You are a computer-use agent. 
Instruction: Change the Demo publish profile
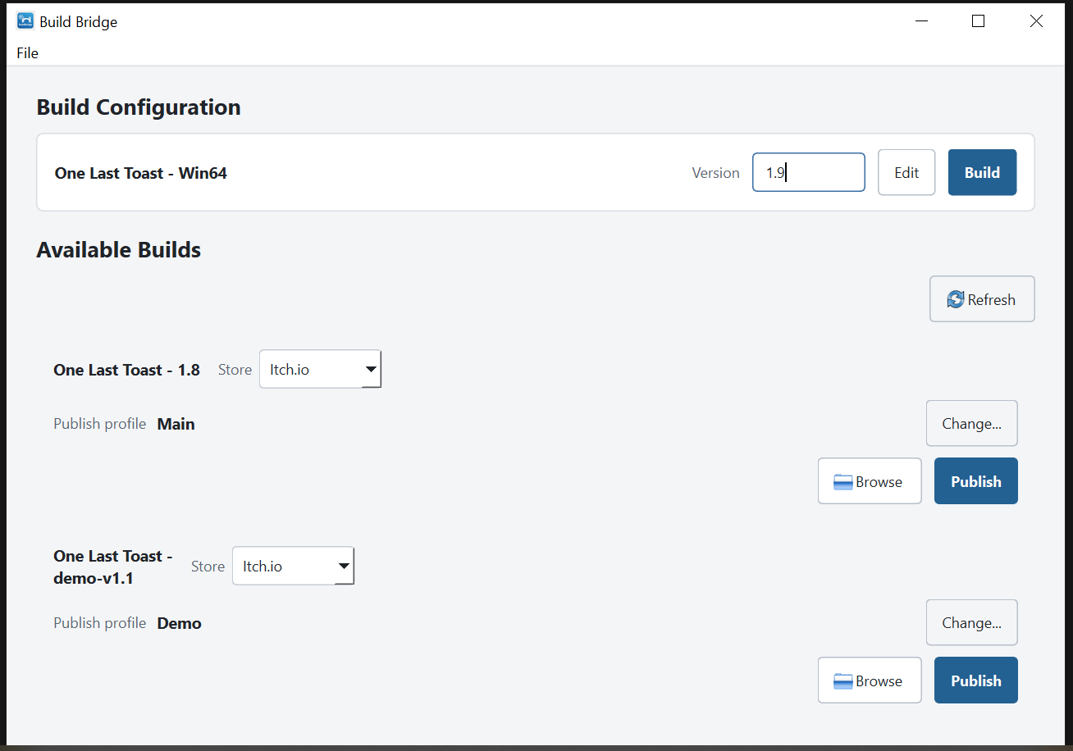click(972, 623)
